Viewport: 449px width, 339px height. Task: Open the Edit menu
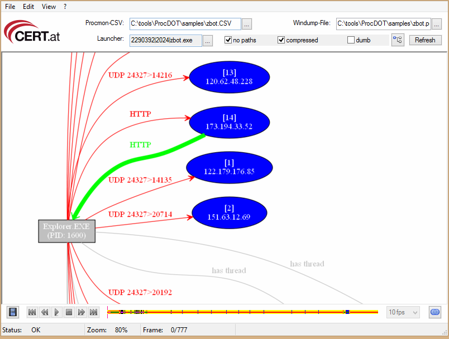tap(30, 7)
